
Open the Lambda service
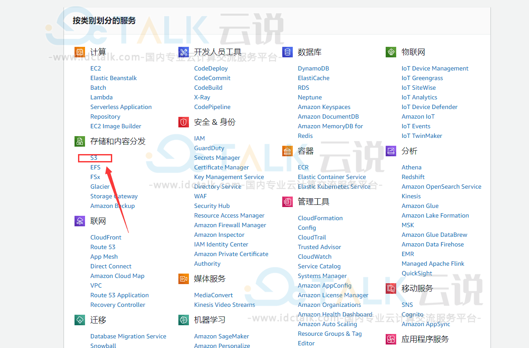point(101,97)
